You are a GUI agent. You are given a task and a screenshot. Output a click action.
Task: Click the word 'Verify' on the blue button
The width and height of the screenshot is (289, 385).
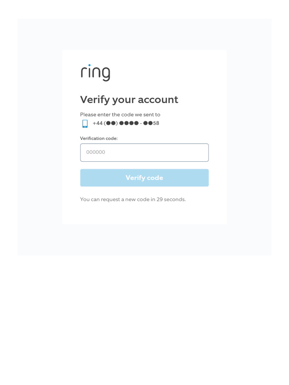pyautogui.click(x=135, y=178)
